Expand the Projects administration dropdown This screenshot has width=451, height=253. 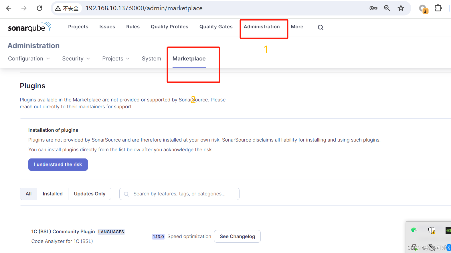pos(116,58)
